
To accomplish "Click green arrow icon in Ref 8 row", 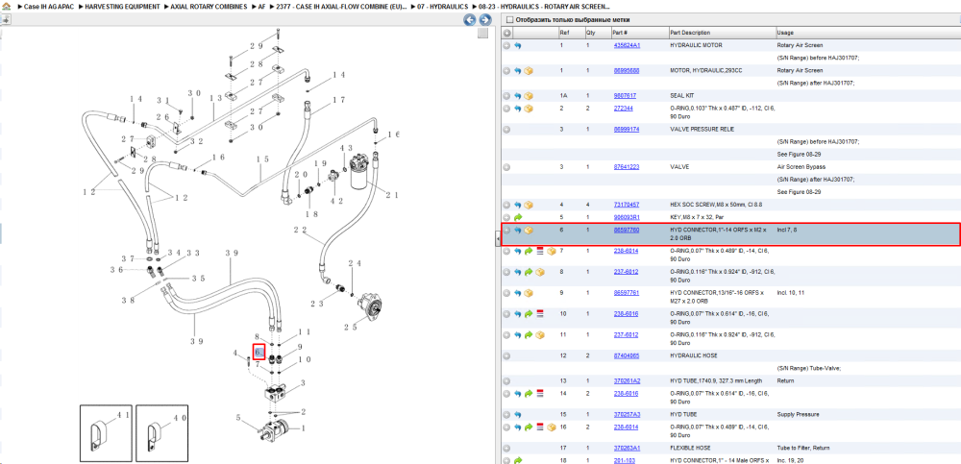I will click(529, 272).
